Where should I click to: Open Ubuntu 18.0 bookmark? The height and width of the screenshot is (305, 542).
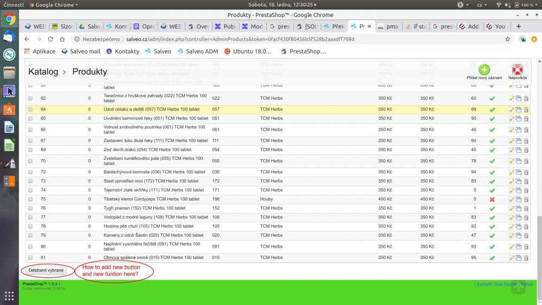pyautogui.click(x=248, y=51)
